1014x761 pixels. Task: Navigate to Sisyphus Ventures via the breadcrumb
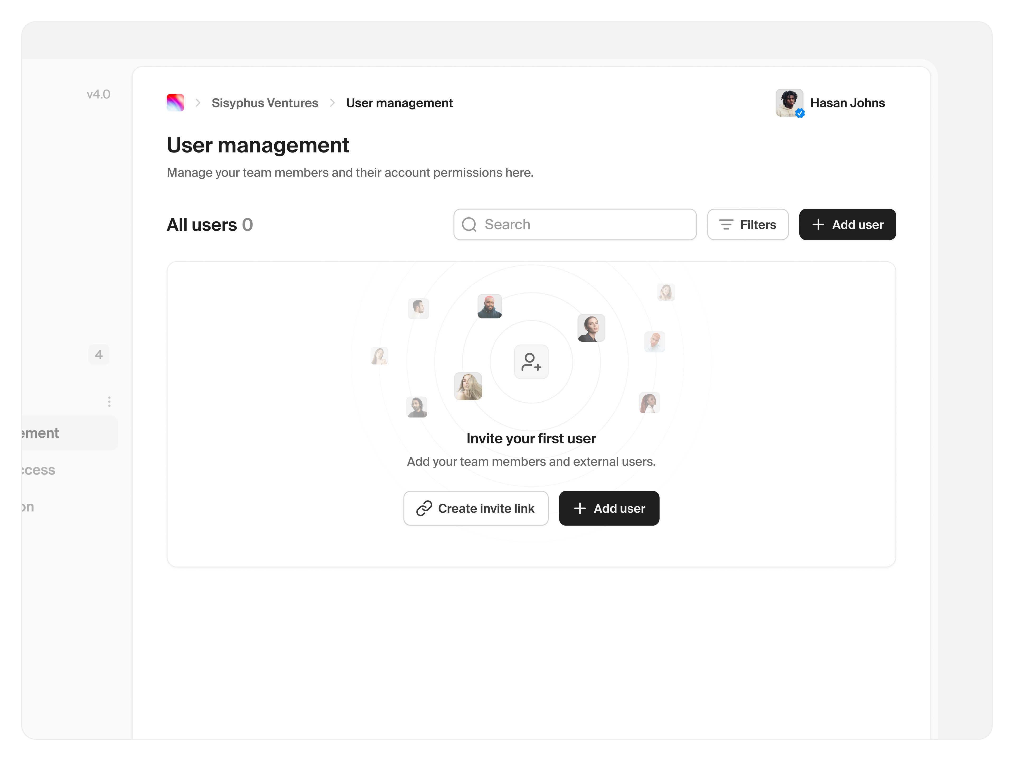pyautogui.click(x=265, y=103)
